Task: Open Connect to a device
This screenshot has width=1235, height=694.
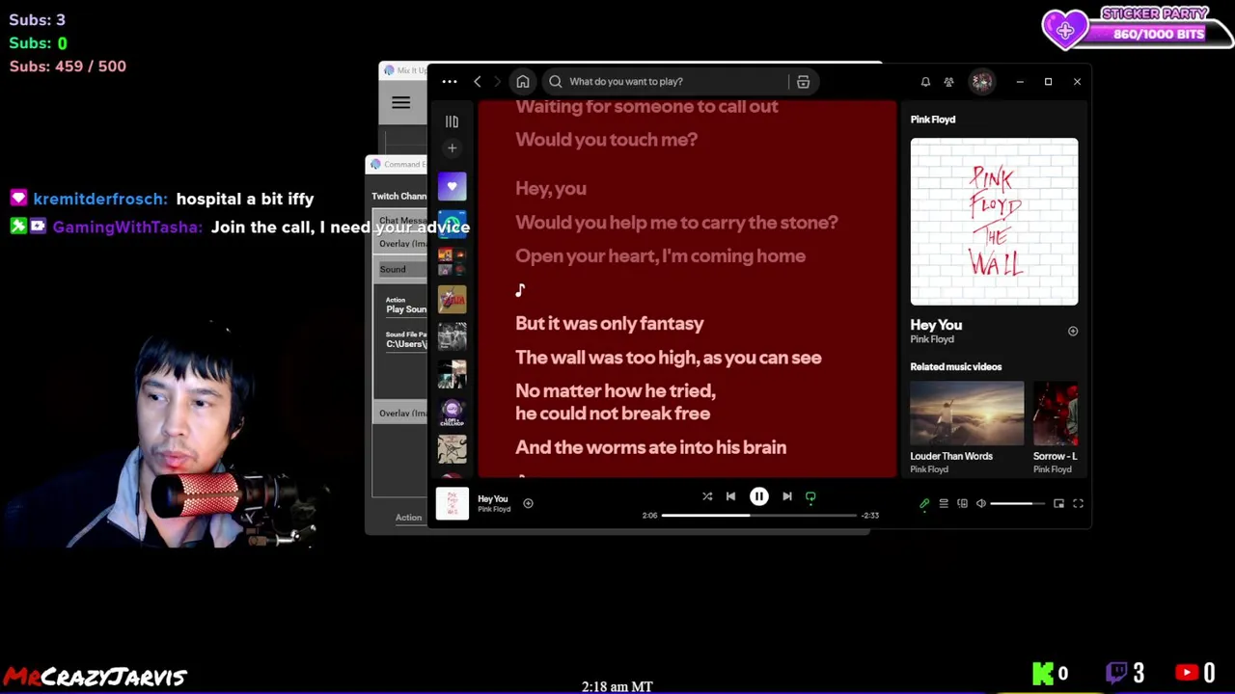Action: [x=962, y=503]
